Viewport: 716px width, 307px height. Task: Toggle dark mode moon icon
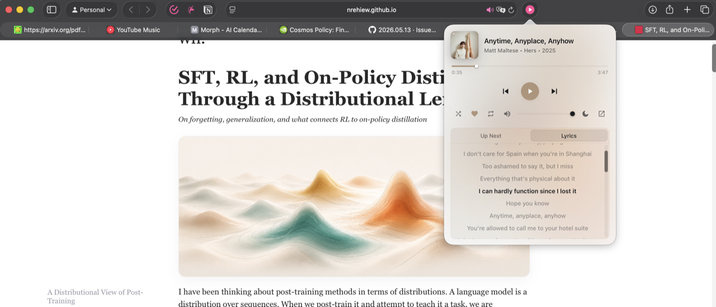click(585, 114)
